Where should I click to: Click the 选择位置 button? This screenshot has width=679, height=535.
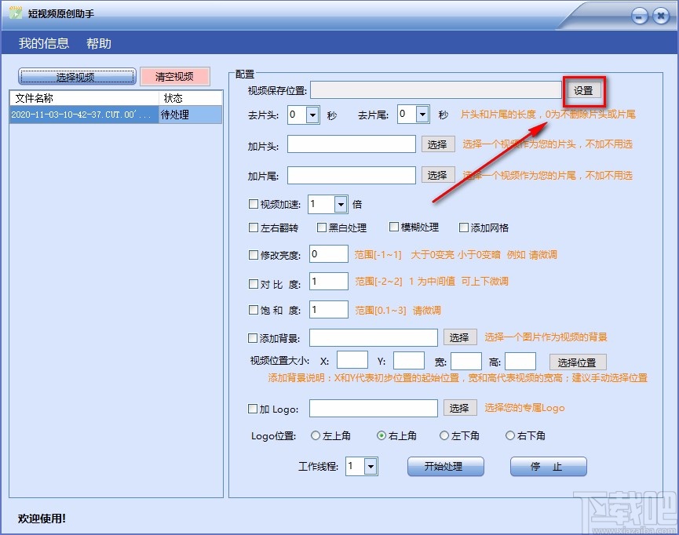pyautogui.click(x=578, y=362)
